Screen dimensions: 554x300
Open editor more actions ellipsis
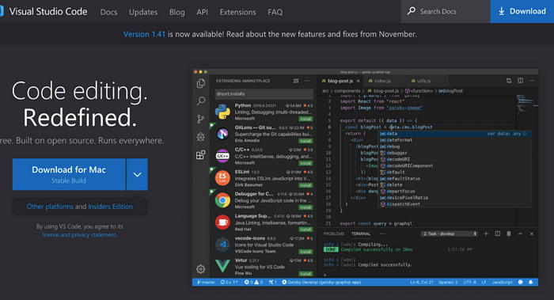pyautogui.click(x=532, y=81)
